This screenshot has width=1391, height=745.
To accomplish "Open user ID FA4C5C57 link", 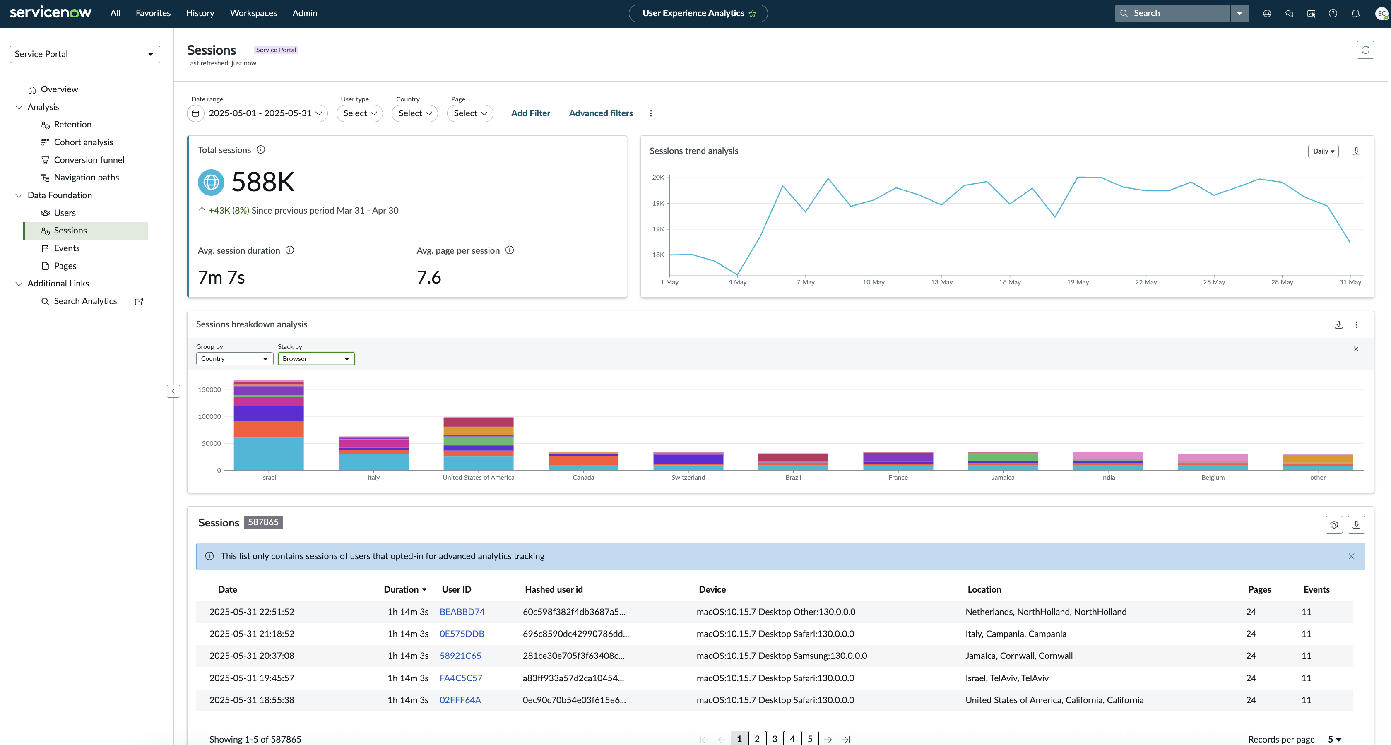I will (461, 678).
